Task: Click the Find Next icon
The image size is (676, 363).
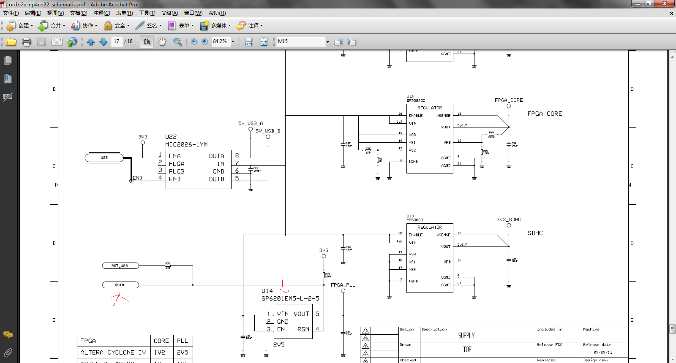Action: 352,42
